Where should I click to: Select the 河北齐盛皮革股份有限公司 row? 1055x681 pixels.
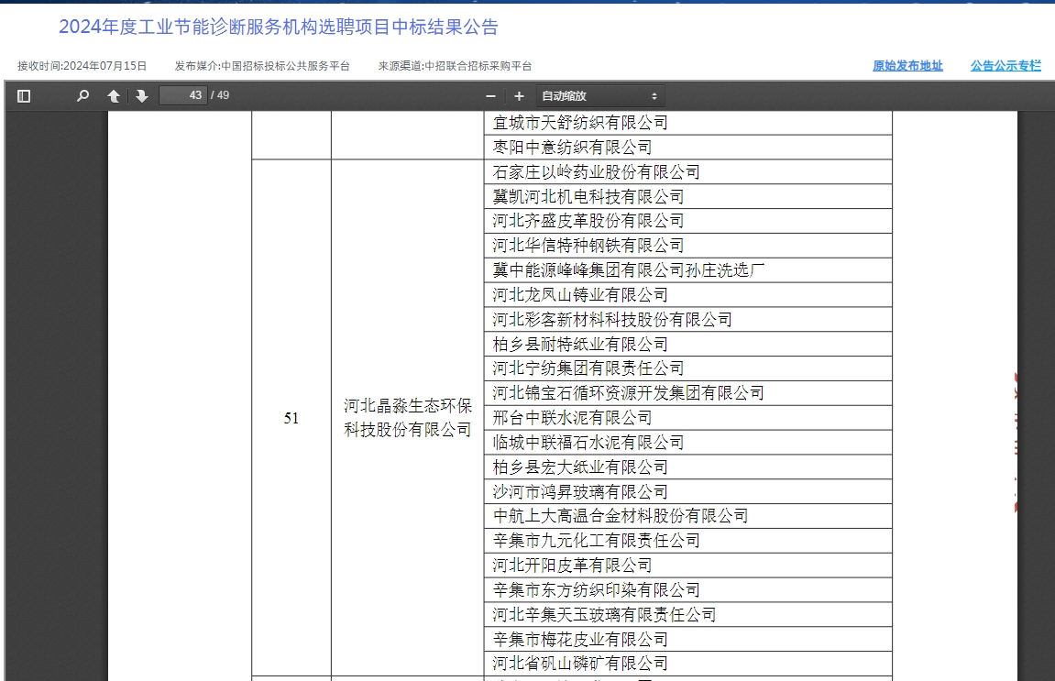688,222
